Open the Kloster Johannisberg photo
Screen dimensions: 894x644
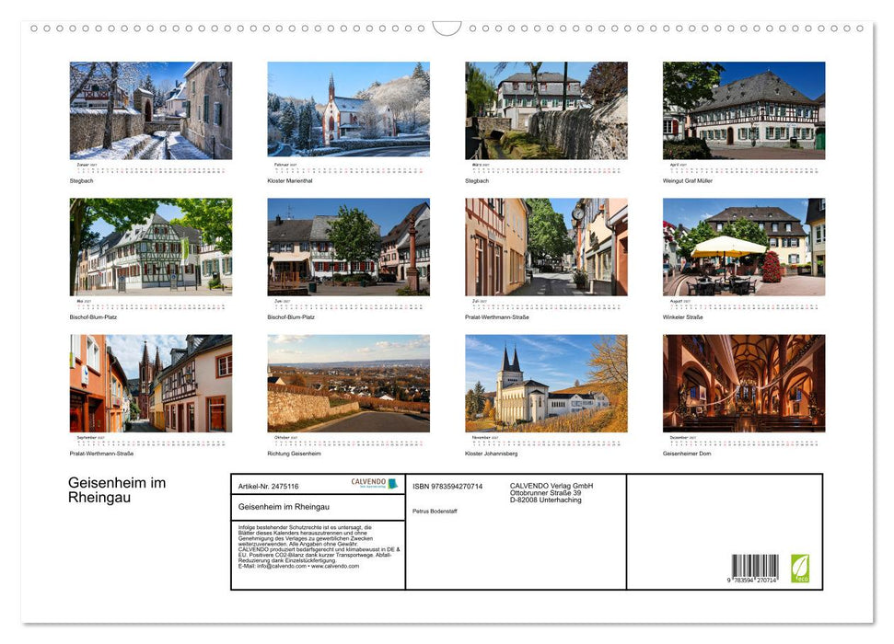point(546,383)
